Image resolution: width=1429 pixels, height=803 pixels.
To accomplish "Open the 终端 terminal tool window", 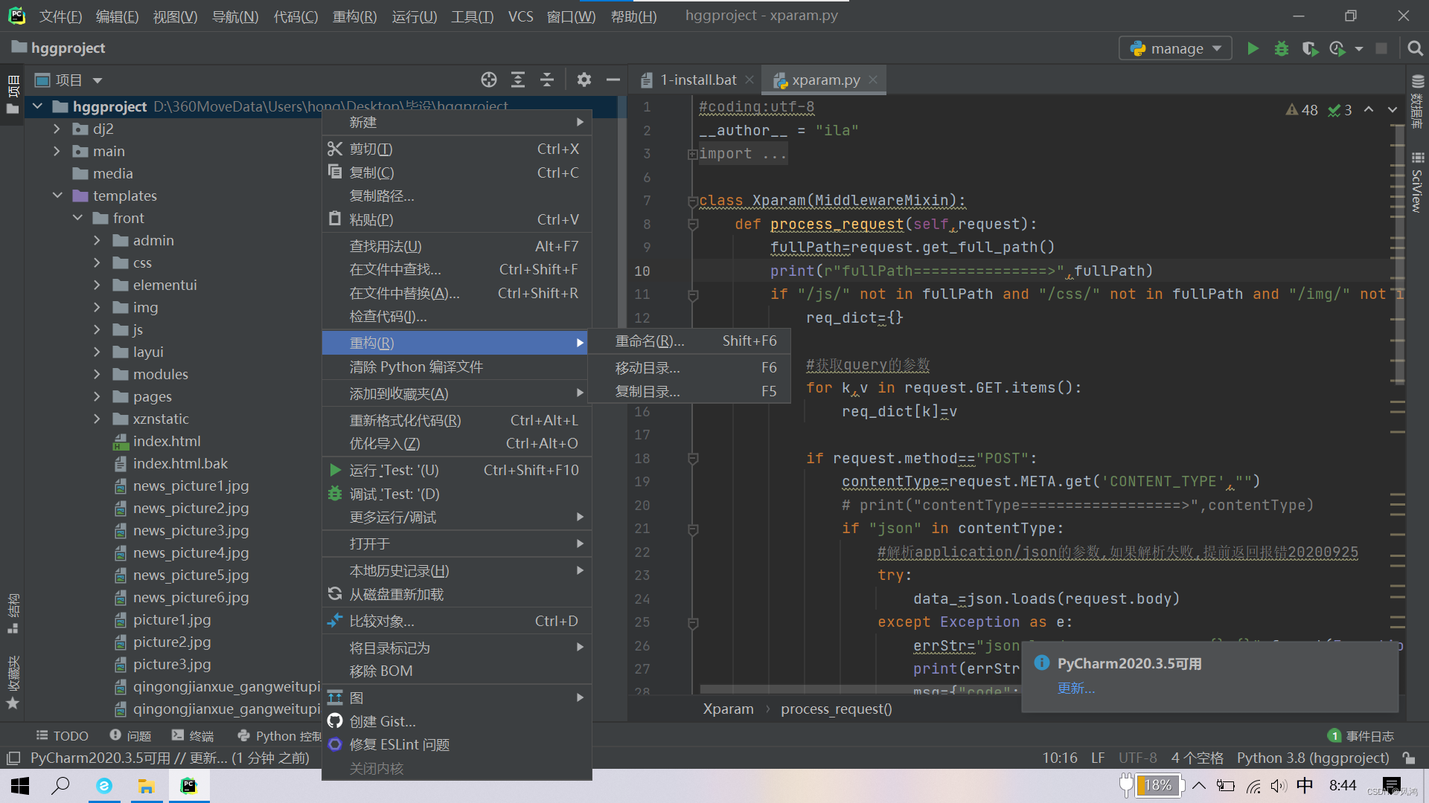I will (x=191, y=735).
